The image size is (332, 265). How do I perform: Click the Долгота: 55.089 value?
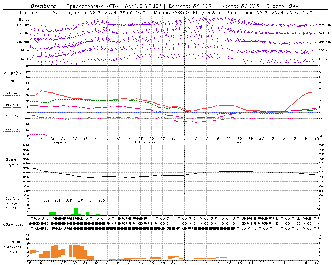(190, 6)
